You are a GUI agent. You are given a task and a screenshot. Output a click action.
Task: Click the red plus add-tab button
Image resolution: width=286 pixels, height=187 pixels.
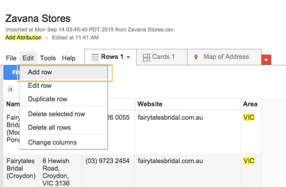tap(266, 60)
